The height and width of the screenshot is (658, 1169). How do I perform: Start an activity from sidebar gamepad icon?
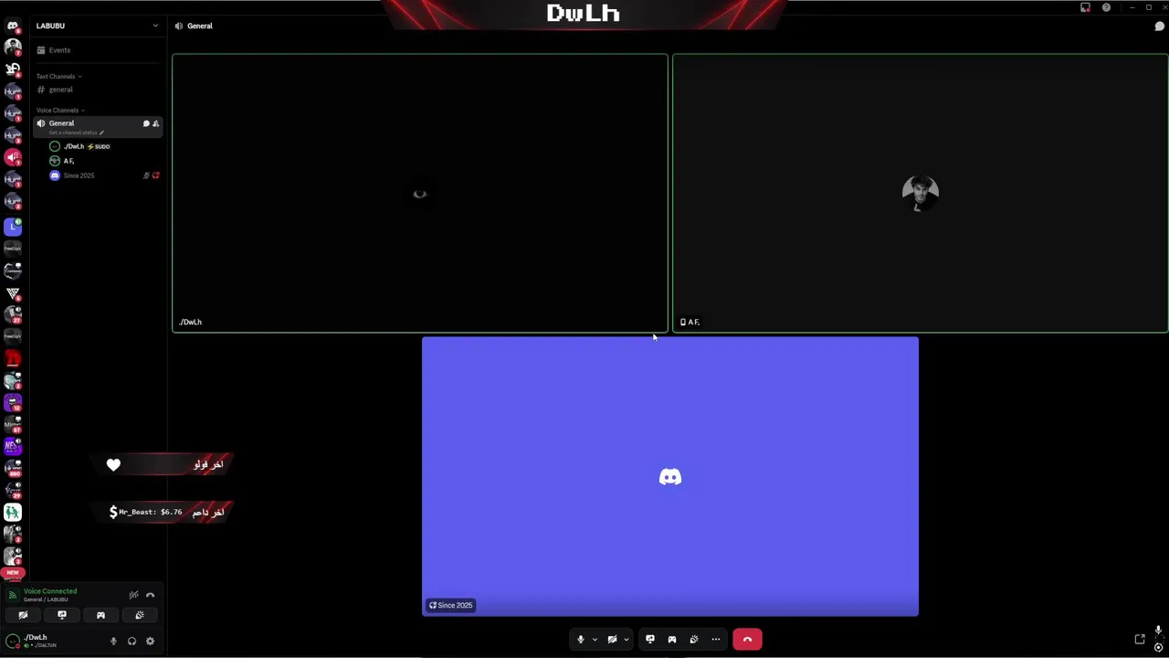pos(100,615)
